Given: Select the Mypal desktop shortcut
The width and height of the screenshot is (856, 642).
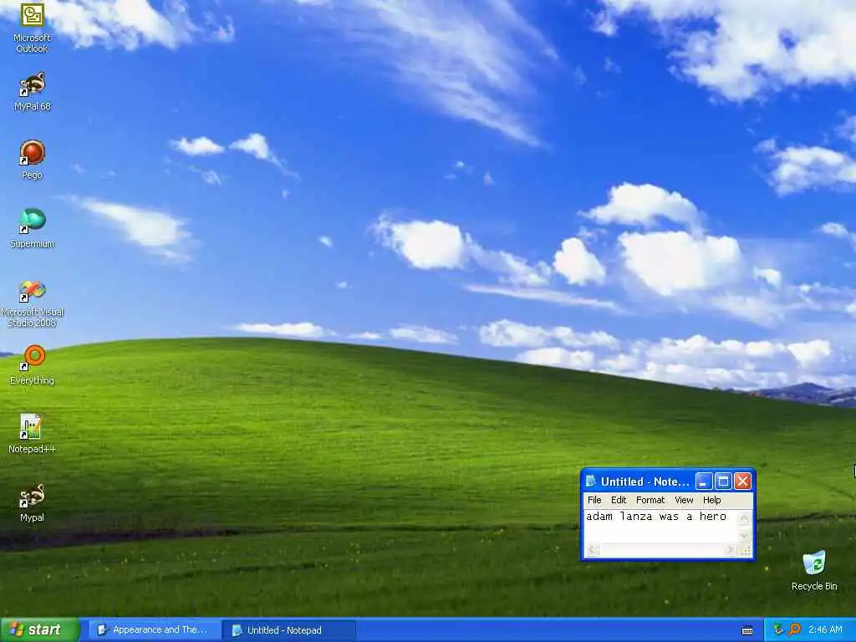Looking at the screenshot, I should coord(33,502).
